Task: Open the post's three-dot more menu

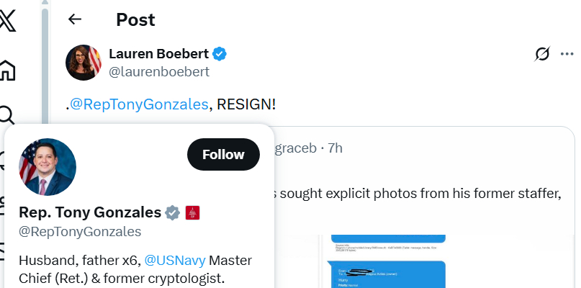Action: pyautogui.click(x=567, y=54)
